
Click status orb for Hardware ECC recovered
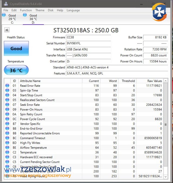7,157
